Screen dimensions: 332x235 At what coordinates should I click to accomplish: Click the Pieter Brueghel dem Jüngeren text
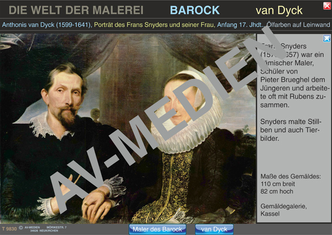(x=293, y=84)
